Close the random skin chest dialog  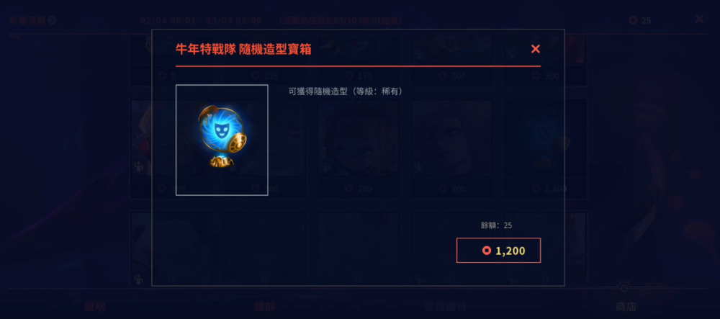[535, 49]
